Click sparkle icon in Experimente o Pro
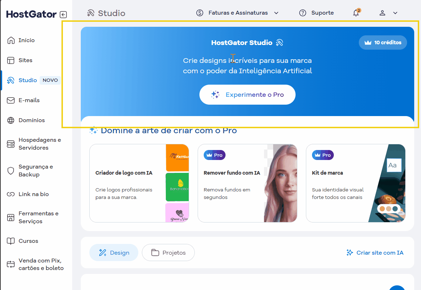 [215, 95]
